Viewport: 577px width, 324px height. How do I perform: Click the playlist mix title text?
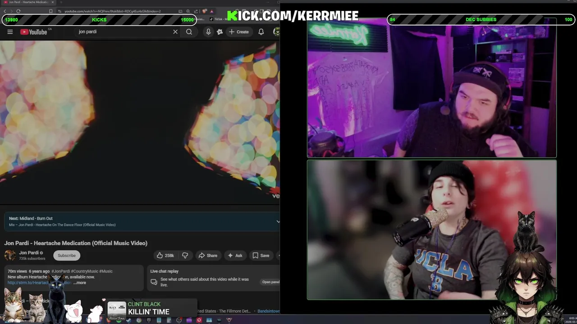[x=62, y=225]
